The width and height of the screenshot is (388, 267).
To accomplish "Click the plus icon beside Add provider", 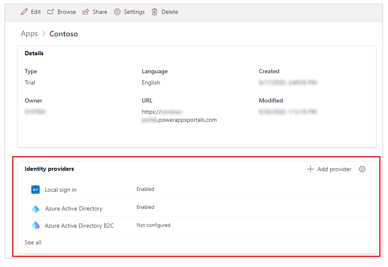I will (x=311, y=169).
